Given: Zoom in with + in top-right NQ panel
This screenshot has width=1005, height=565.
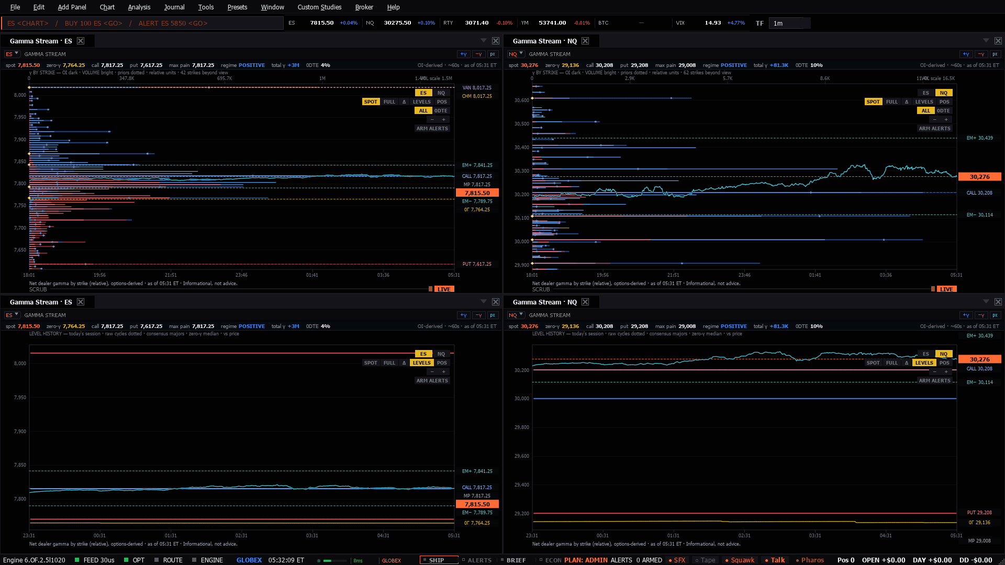Looking at the screenshot, I should (x=946, y=120).
